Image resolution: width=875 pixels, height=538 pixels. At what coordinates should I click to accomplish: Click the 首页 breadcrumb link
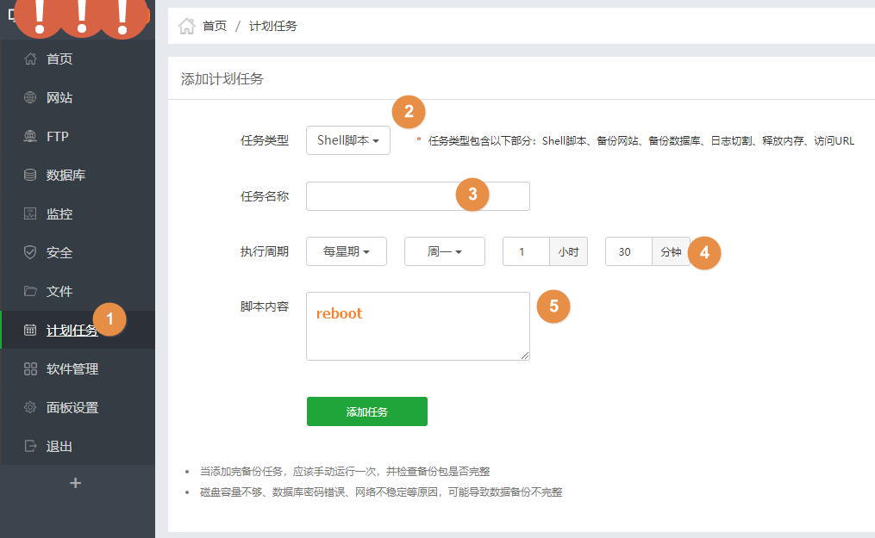[215, 26]
